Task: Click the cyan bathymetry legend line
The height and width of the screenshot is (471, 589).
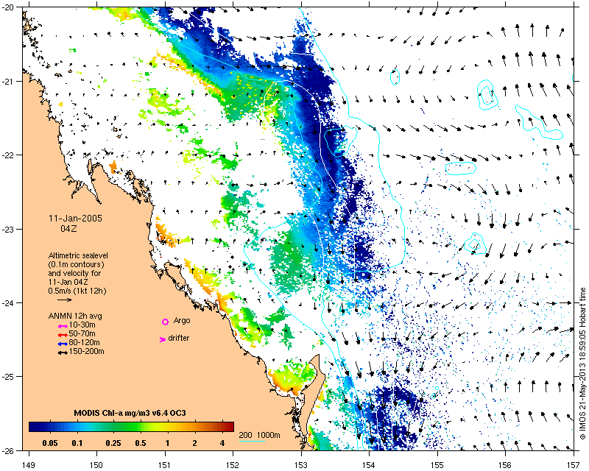Action: click(252, 442)
